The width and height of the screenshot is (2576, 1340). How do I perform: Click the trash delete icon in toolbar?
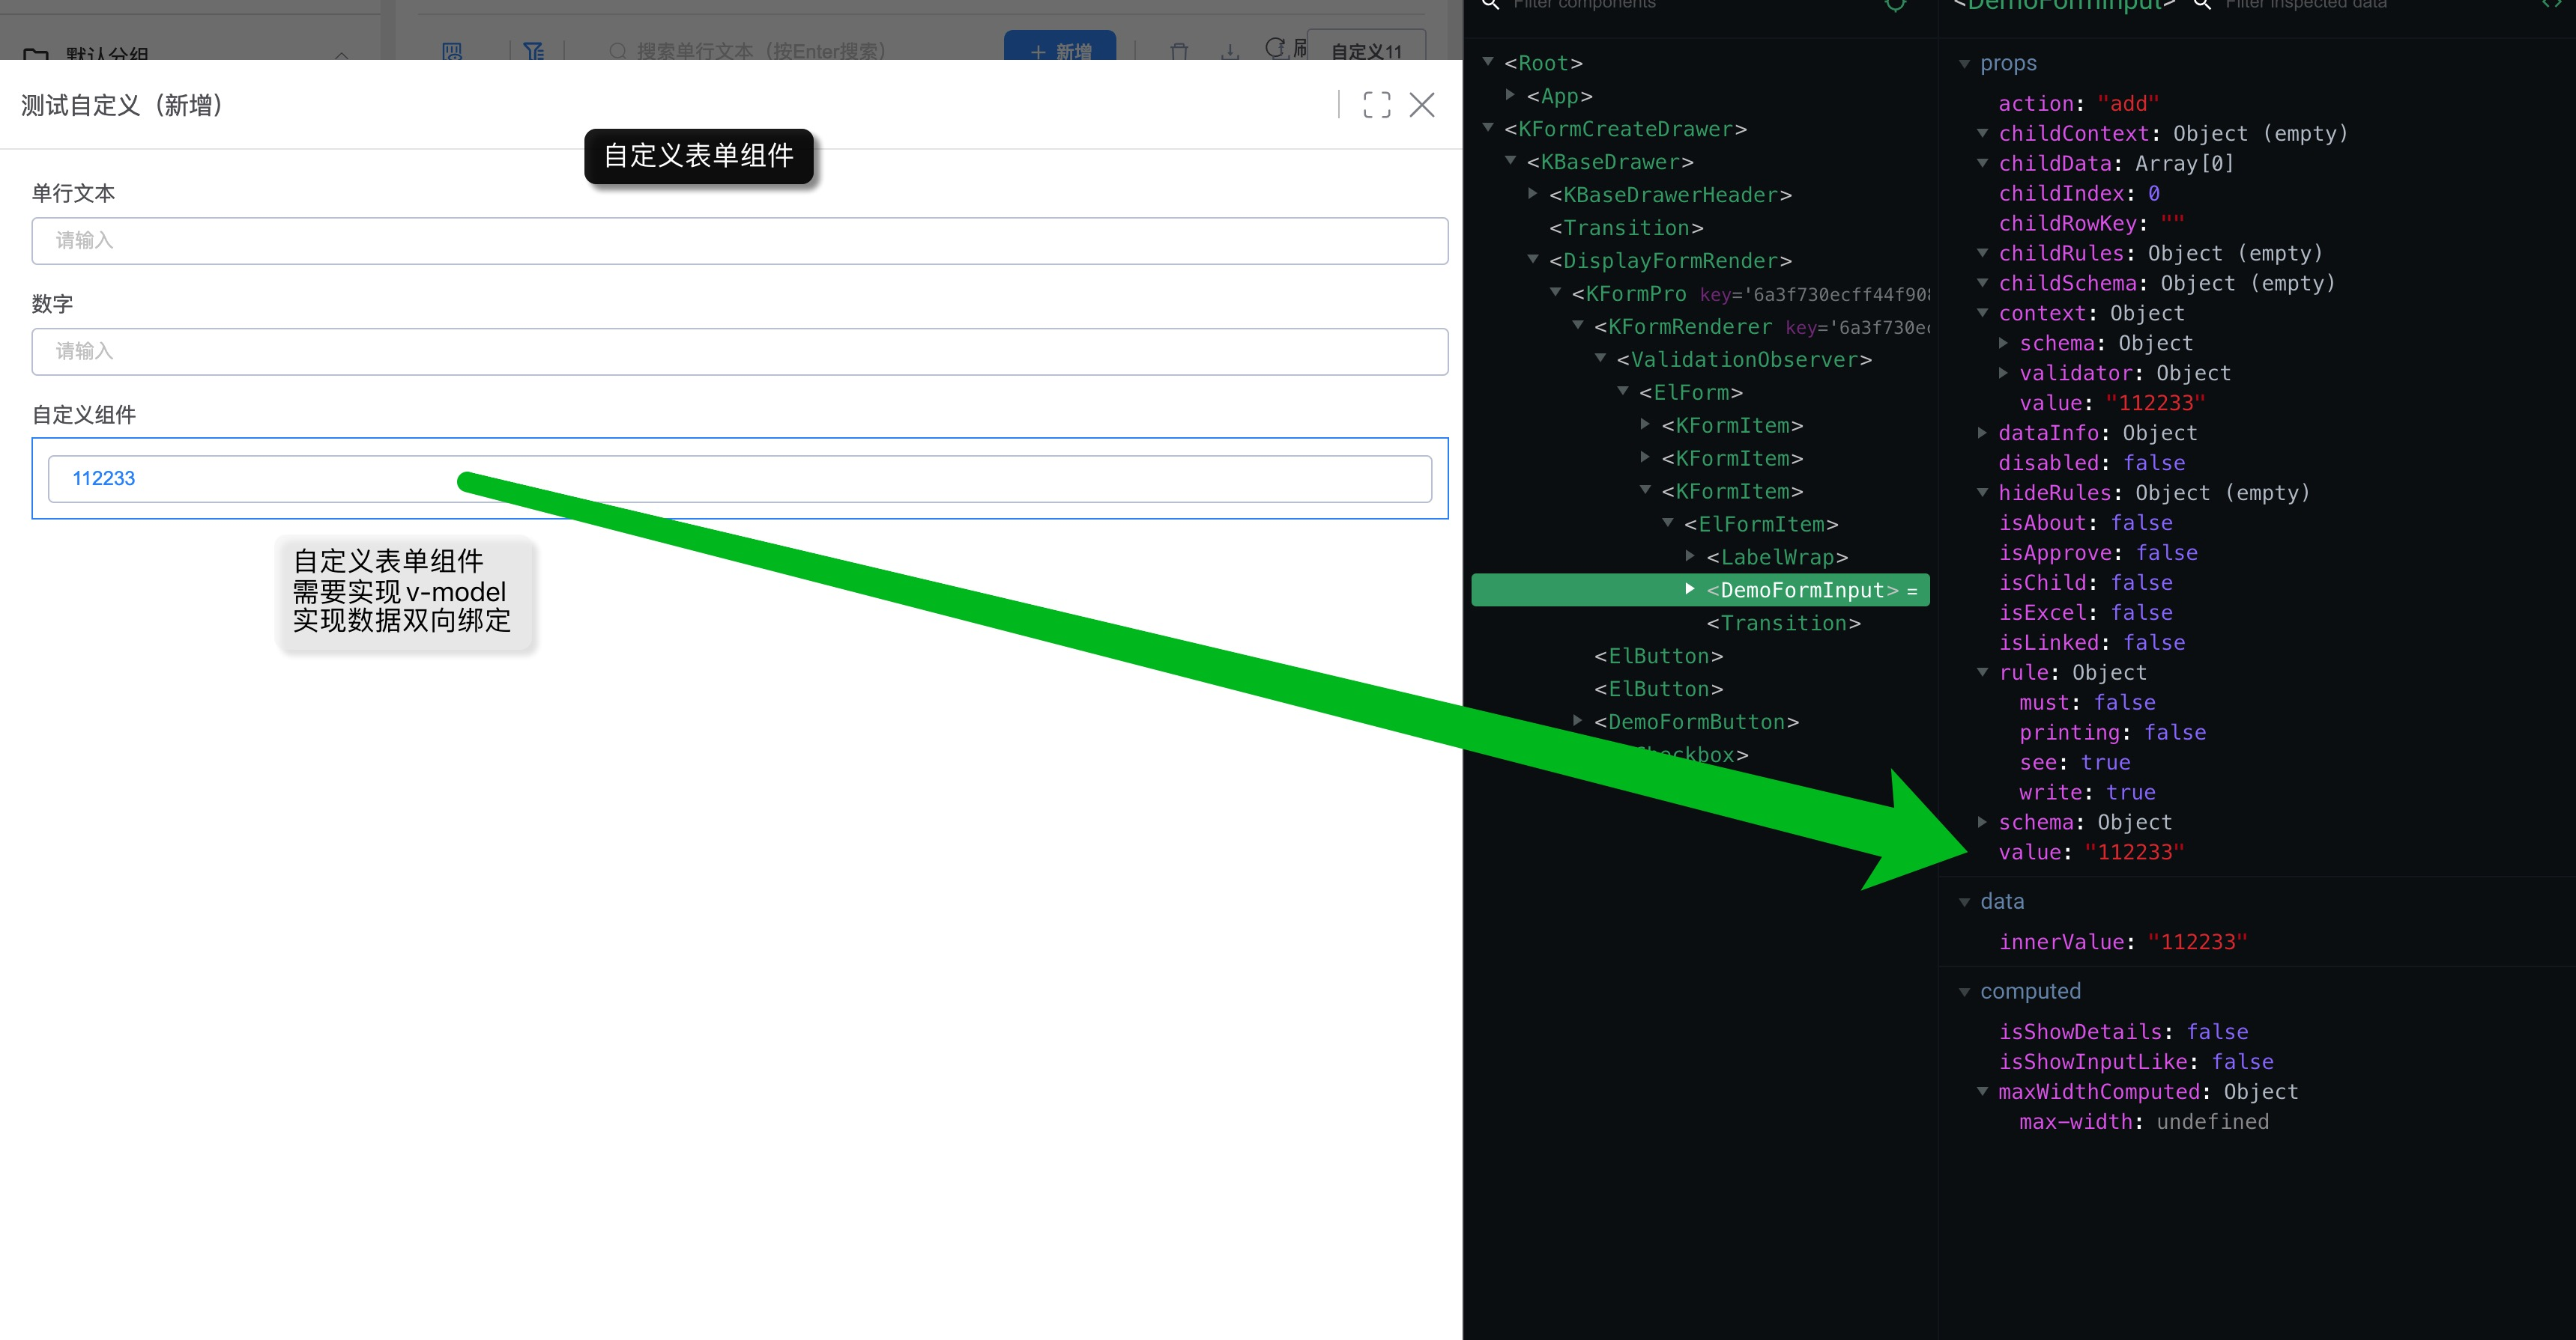1179,51
